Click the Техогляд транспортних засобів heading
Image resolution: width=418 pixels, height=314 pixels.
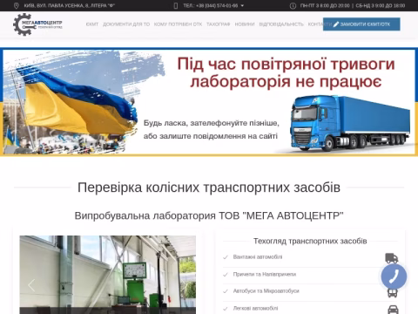coord(310,241)
